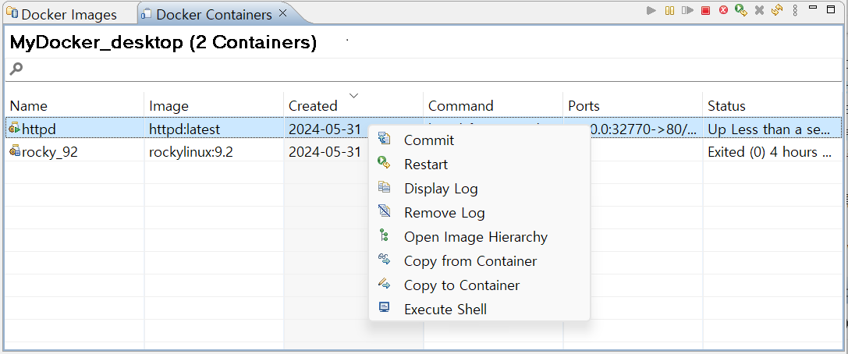Choose Execute Shell in the context menu
The width and height of the screenshot is (848, 354).
coord(445,310)
